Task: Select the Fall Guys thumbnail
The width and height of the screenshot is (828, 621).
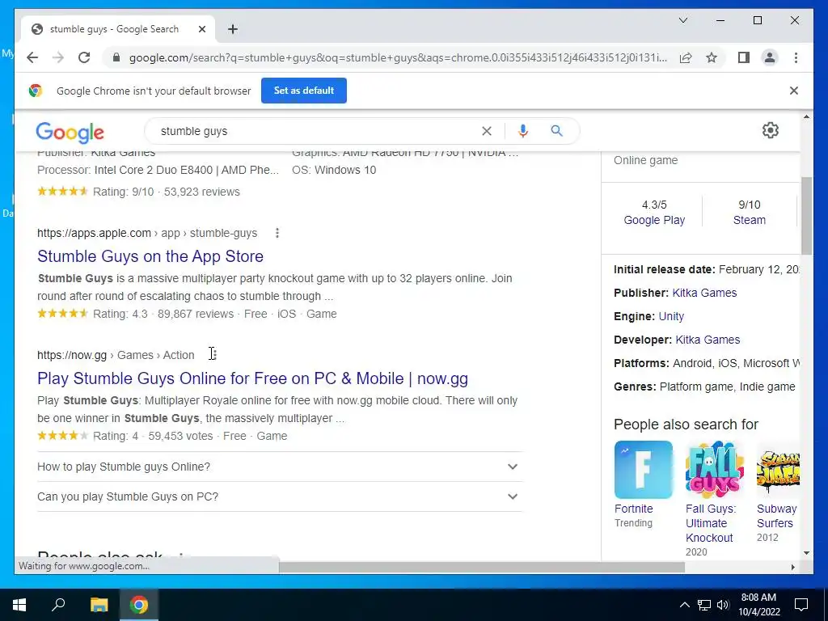Action: pyautogui.click(x=715, y=470)
